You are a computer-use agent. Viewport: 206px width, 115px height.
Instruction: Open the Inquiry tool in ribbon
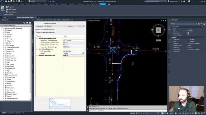tap(3, 9)
